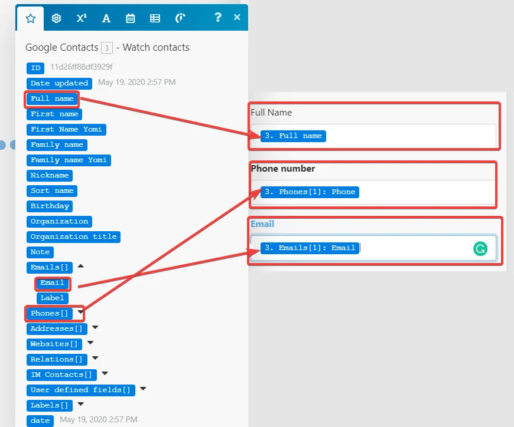Screen dimensions: 514x427
Task: Click the '3. Phones[1]: Phone' token
Action: tap(310, 192)
